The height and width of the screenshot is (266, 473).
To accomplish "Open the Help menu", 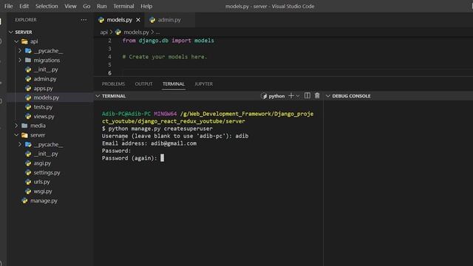I will click(146, 6).
